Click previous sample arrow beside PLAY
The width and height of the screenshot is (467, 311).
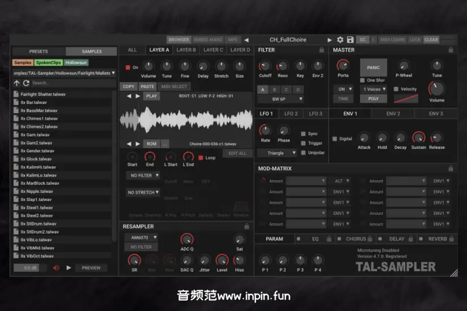click(129, 96)
